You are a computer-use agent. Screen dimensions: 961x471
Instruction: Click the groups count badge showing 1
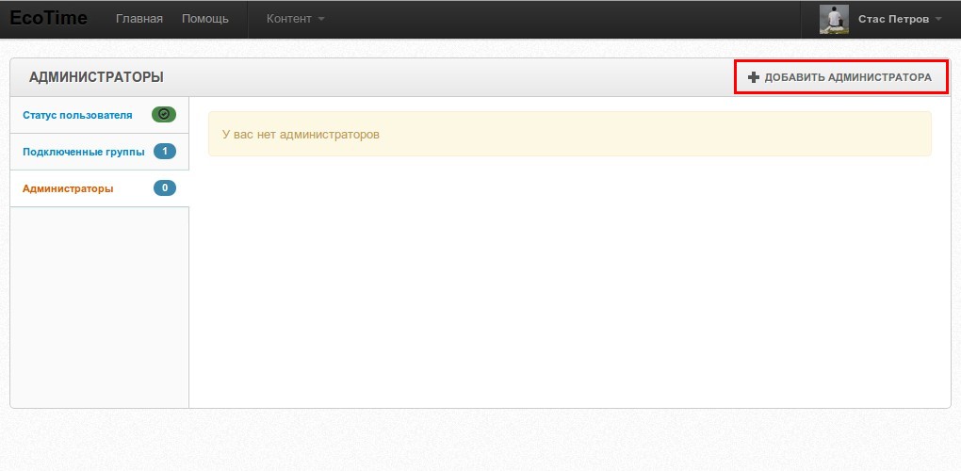[164, 152]
